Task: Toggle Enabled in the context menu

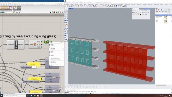Action: click(x=52, y=46)
